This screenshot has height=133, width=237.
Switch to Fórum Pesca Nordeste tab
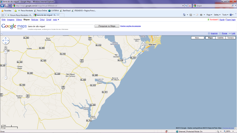(20, 15)
